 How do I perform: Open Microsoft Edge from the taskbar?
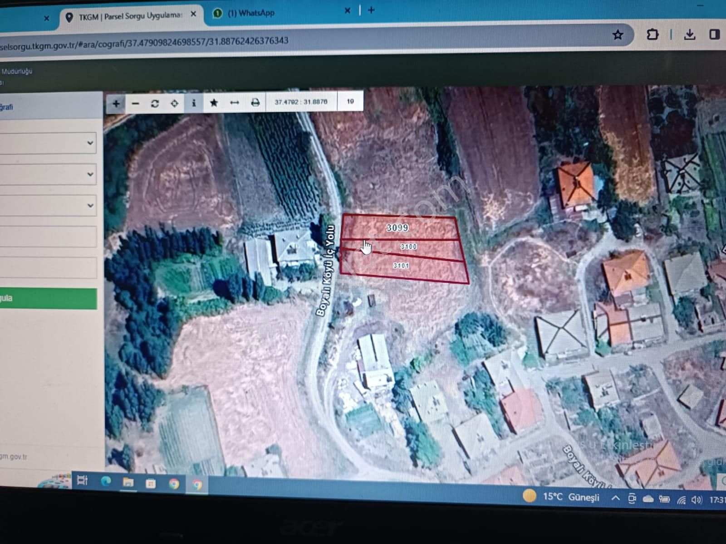(x=105, y=482)
